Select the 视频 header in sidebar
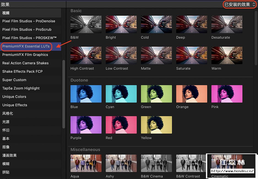This screenshot has width=258, height=179. click(x=6, y=13)
